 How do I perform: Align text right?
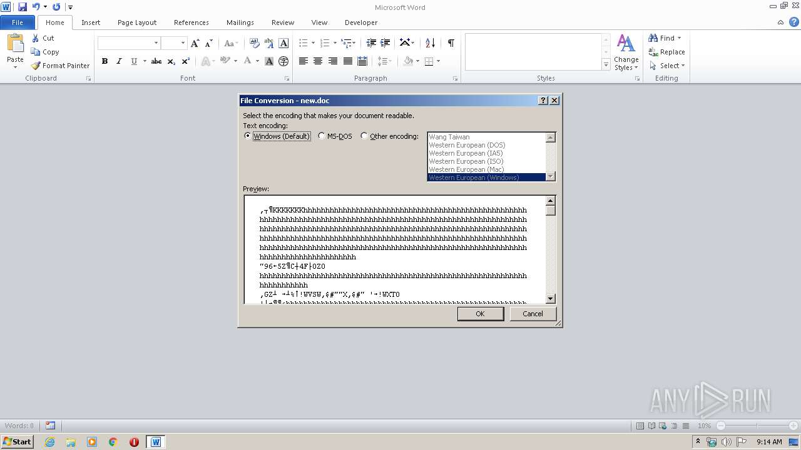pos(333,61)
